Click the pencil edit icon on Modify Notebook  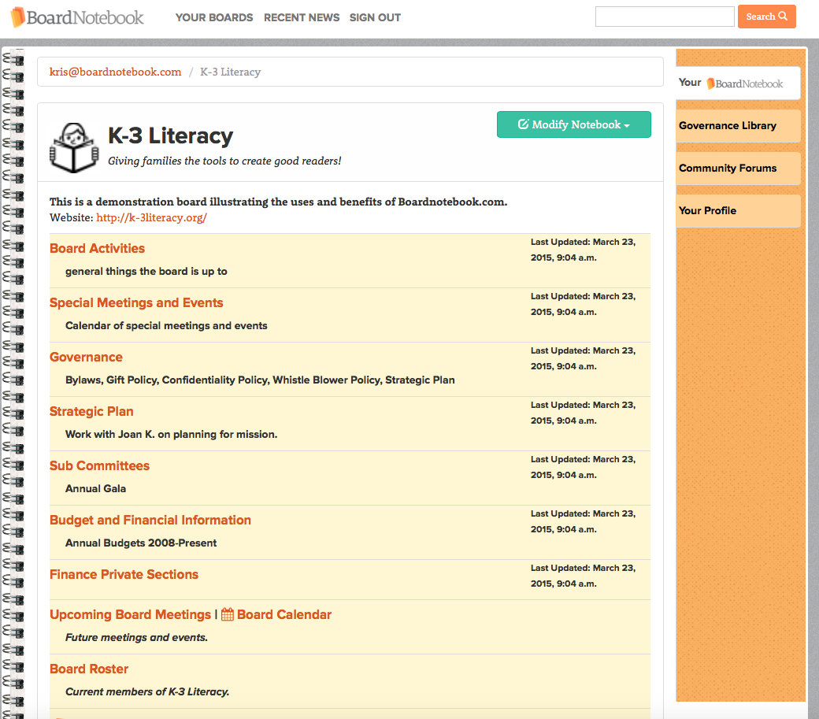click(523, 124)
